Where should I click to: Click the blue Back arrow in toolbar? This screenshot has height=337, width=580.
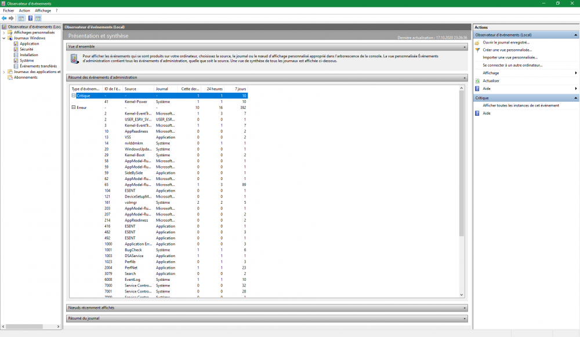[4, 18]
